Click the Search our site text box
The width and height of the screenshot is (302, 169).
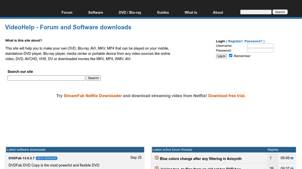pos(46,78)
